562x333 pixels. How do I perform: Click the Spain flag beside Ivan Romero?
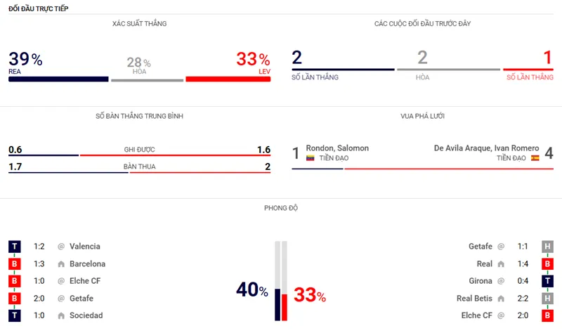coord(535,159)
